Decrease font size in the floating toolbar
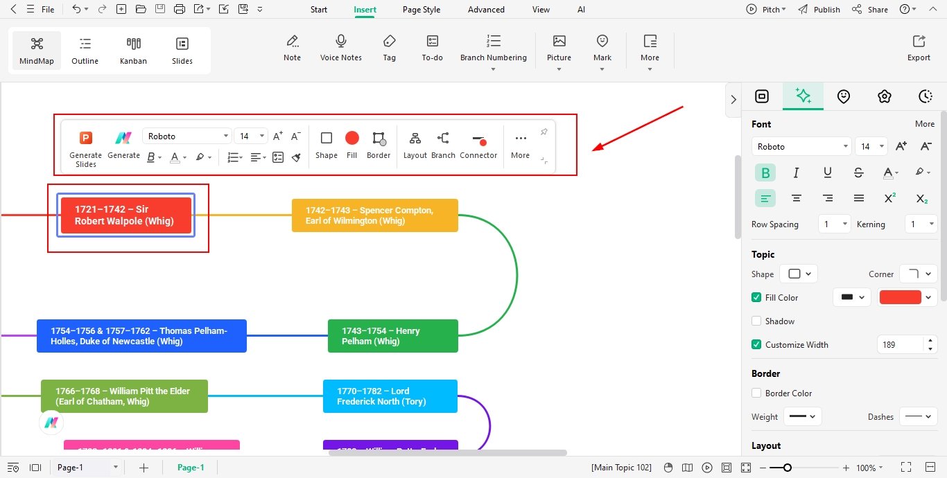This screenshot has height=478, width=947. [295, 136]
